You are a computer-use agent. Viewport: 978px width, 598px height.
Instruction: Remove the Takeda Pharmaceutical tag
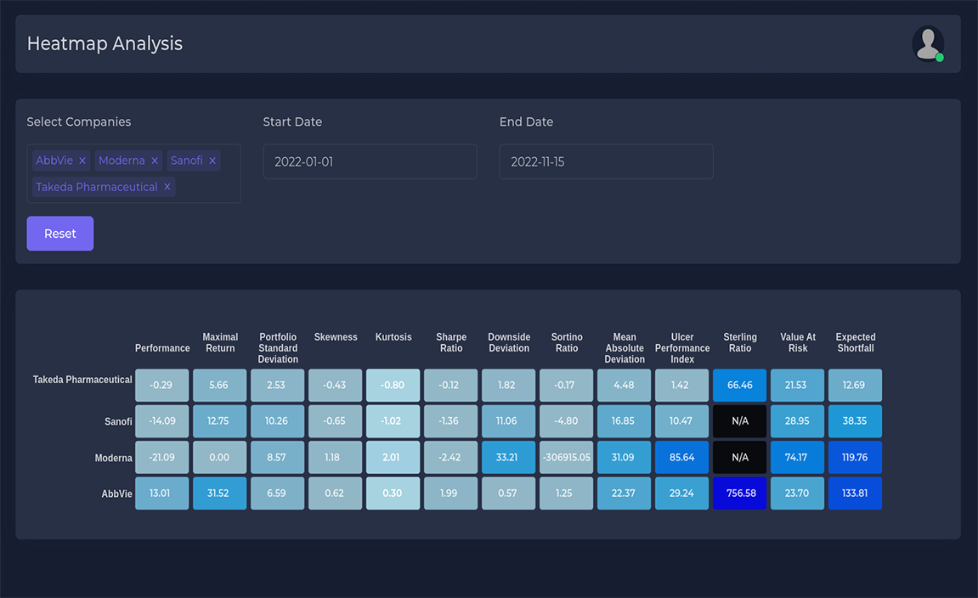pyautogui.click(x=167, y=187)
